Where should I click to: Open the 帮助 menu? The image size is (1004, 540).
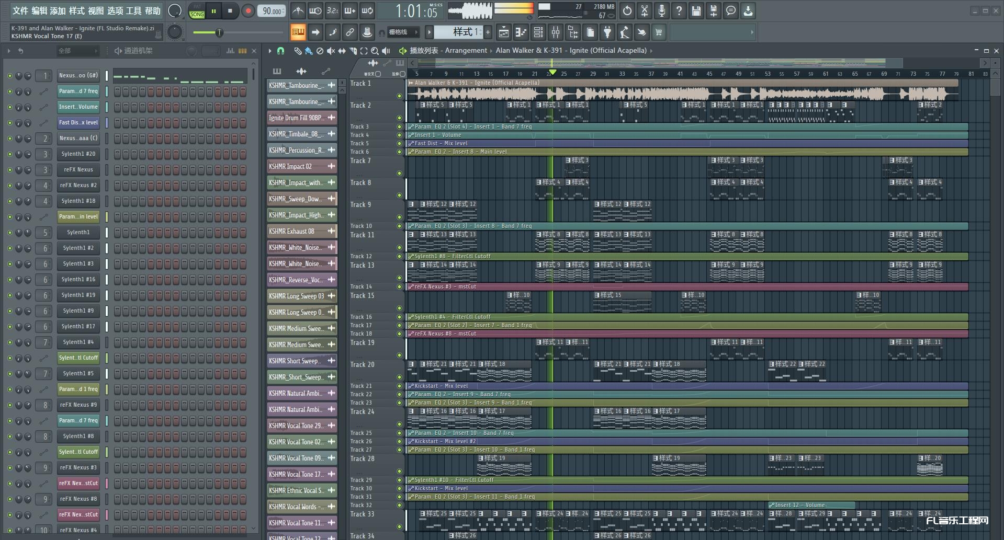tap(152, 10)
